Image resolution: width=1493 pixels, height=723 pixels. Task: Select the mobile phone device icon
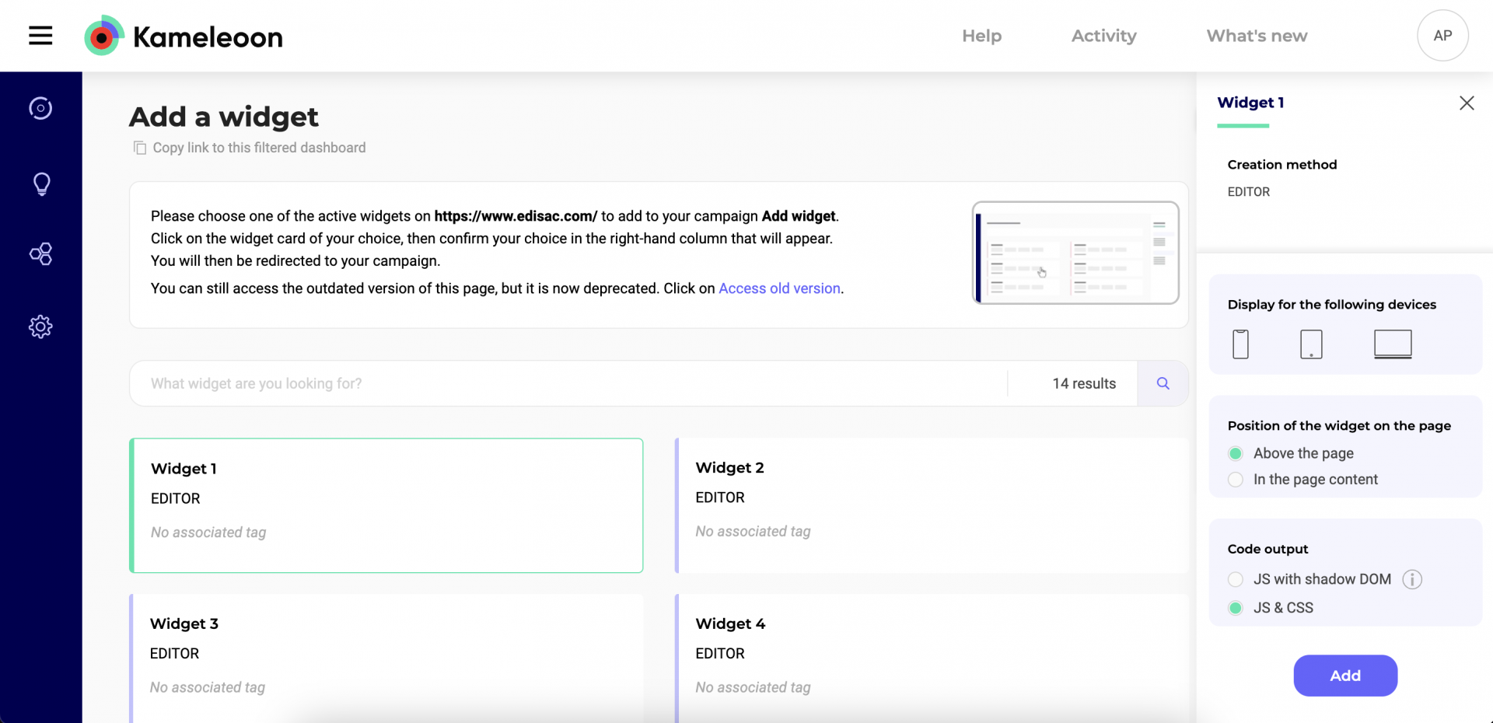click(x=1240, y=344)
